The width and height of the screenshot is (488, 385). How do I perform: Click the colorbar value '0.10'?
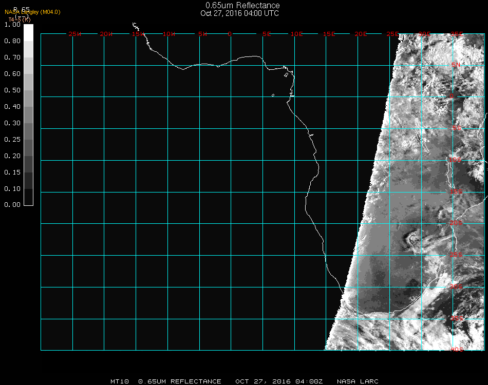[x=12, y=189]
